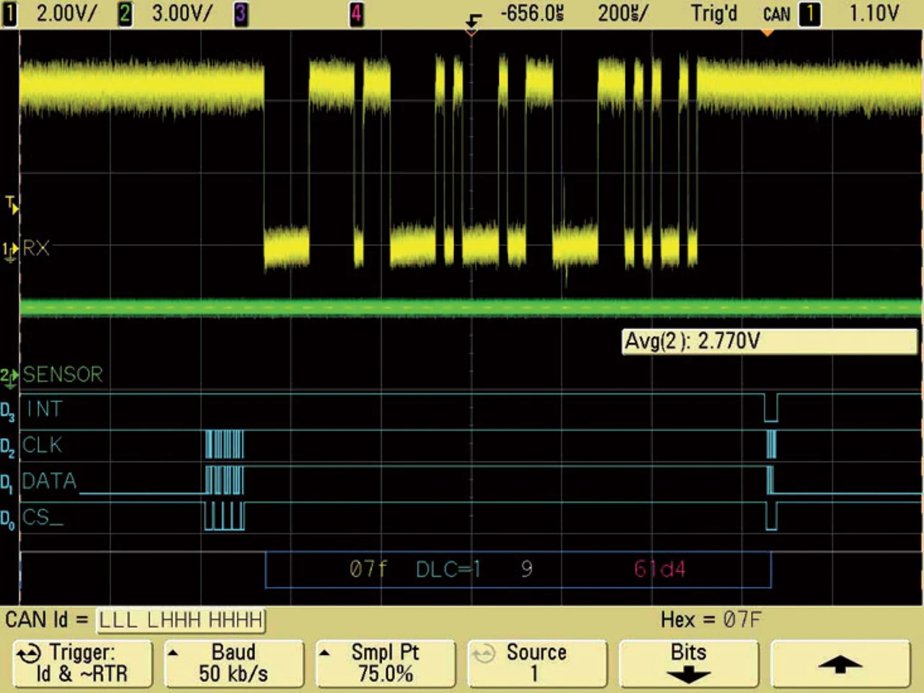Image resolution: width=924 pixels, height=693 pixels.
Task: Open the Baud 50 kb/s softkey menu
Action: 233,663
